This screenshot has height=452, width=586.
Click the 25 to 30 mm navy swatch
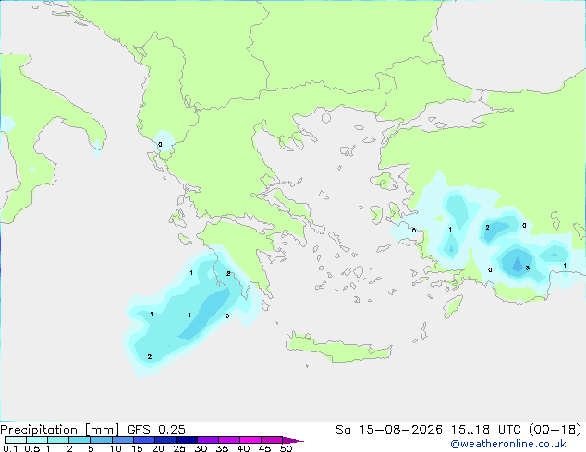187,440
